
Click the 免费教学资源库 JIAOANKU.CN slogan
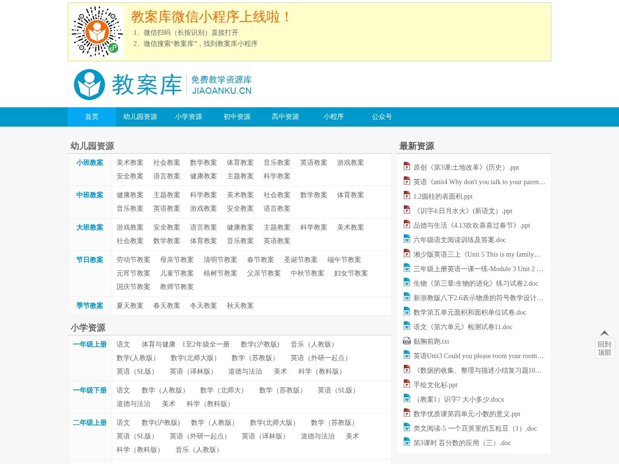[221, 85]
